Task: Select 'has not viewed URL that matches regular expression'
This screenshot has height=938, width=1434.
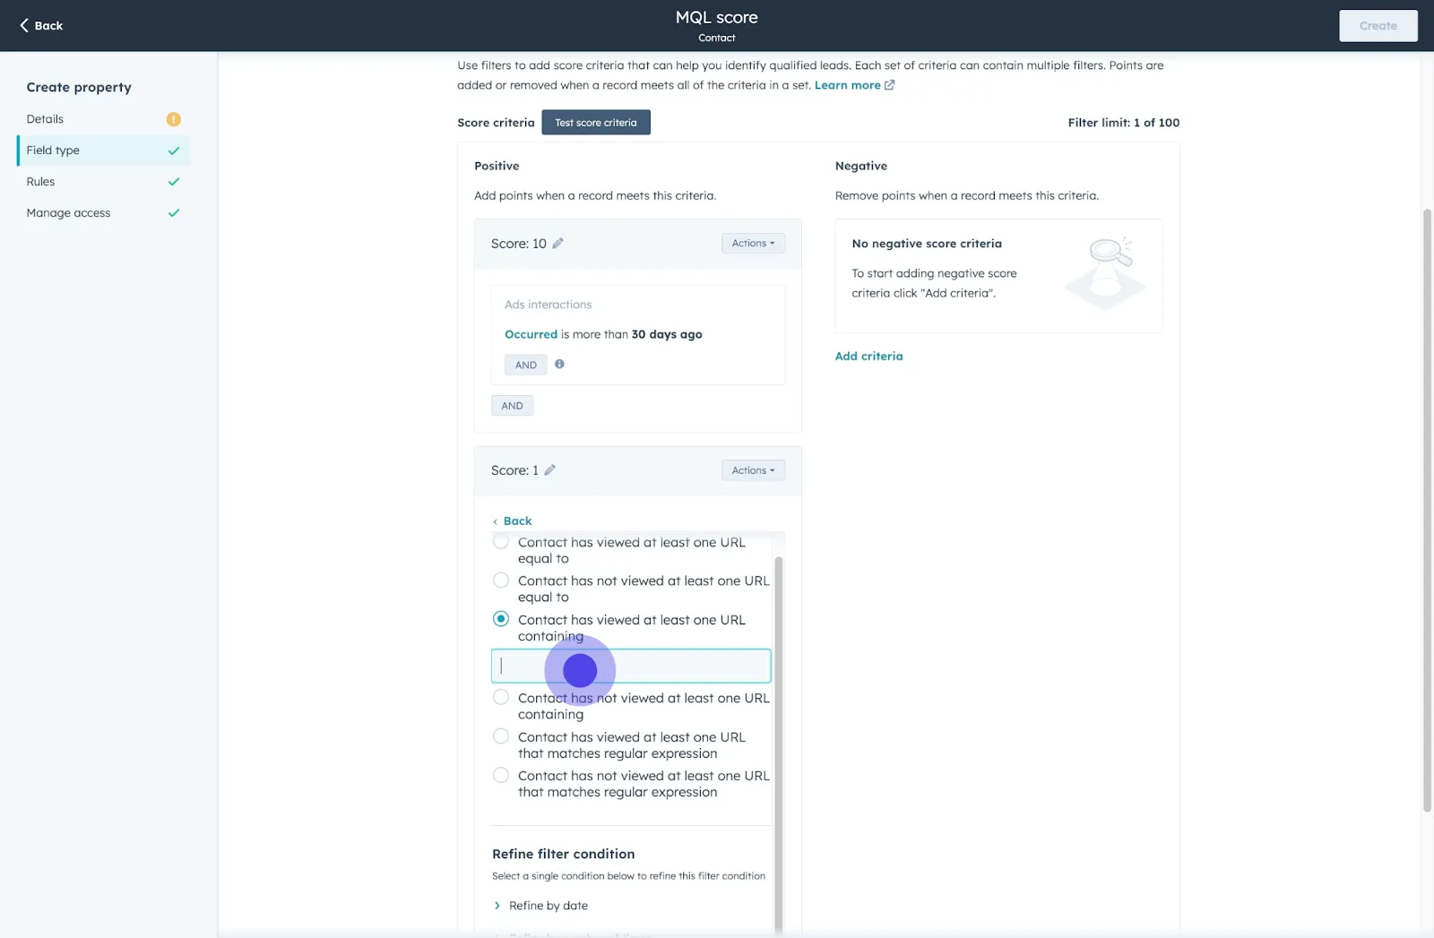Action: (501, 775)
